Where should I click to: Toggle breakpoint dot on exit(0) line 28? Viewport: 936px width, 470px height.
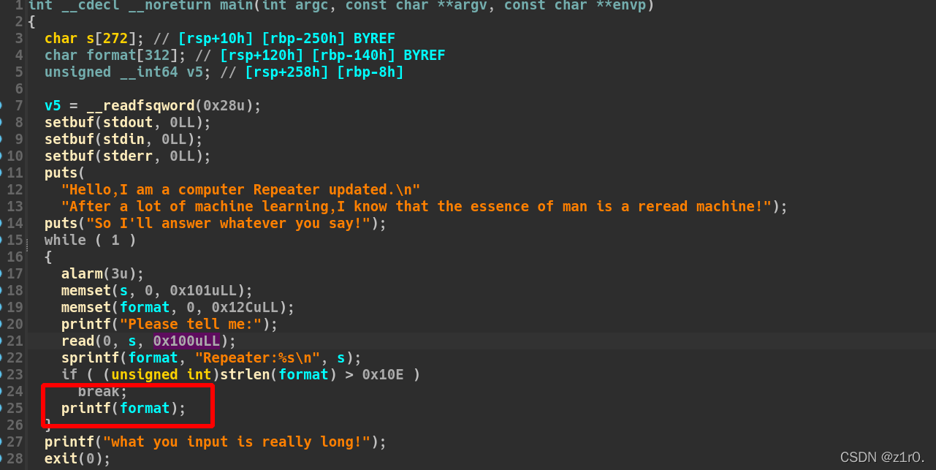point(1,458)
